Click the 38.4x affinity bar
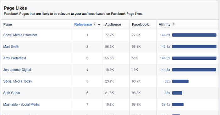Screen dimensions: 220x115 click(x=178, y=105)
